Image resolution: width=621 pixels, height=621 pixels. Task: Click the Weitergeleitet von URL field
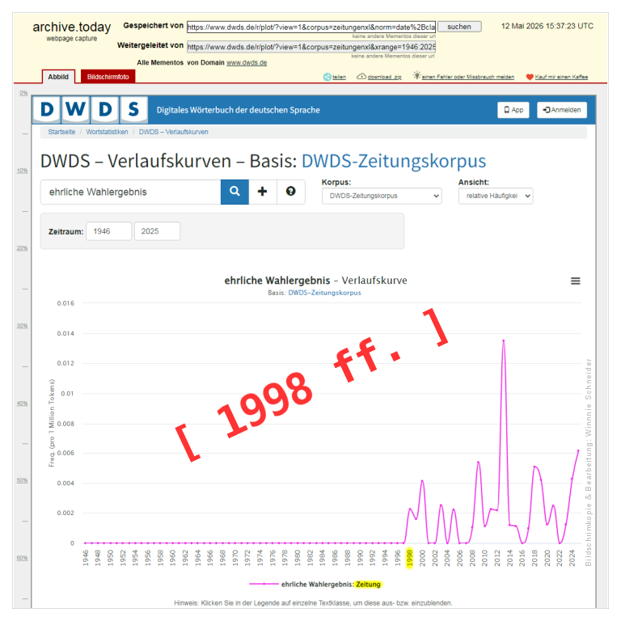click(311, 47)
